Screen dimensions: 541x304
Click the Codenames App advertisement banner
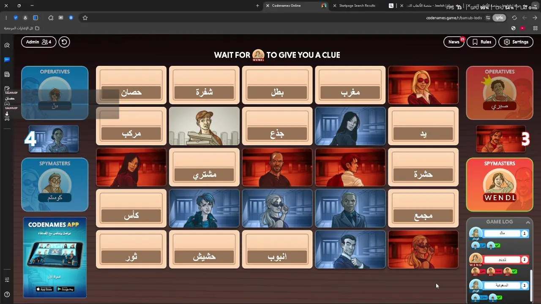(x=55, y=258)
